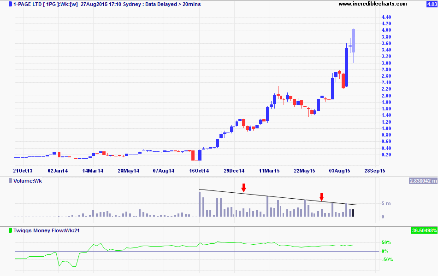This screenshot has height=276, width=438.
Task: Click the blue 1-PAGE LTD legend marker
Action: click(10, 4)
